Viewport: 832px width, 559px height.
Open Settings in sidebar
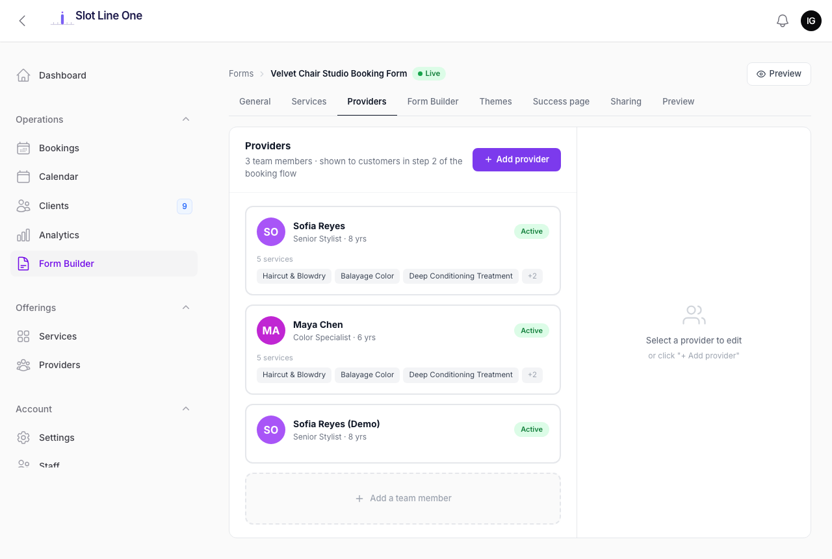coord(104,438)
